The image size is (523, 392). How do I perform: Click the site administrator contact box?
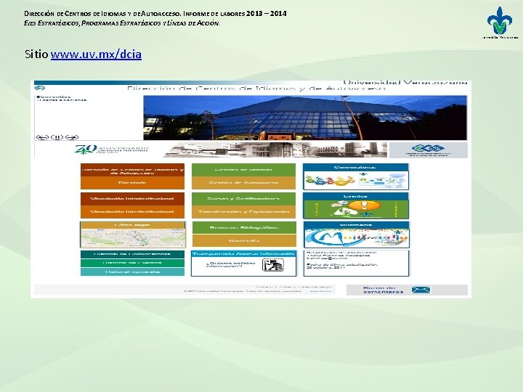point(356,264)
